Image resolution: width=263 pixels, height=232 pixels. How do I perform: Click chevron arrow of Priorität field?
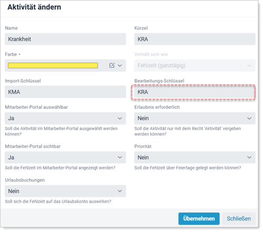point(249,157)
